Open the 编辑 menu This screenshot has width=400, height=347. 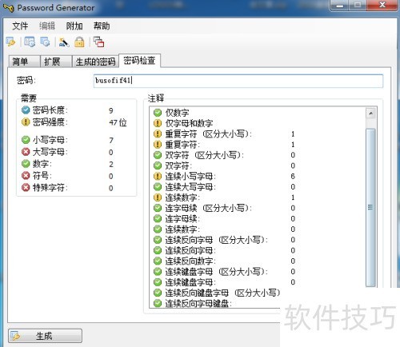click(x=47, y=26)
